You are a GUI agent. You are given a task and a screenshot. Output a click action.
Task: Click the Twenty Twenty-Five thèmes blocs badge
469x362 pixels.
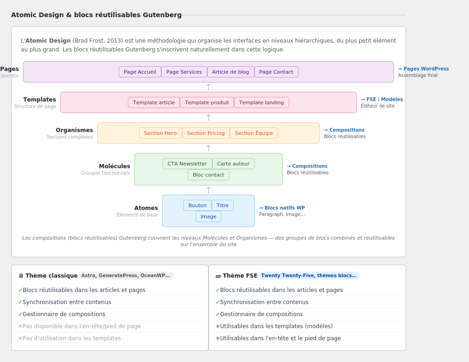pos(309,275)
